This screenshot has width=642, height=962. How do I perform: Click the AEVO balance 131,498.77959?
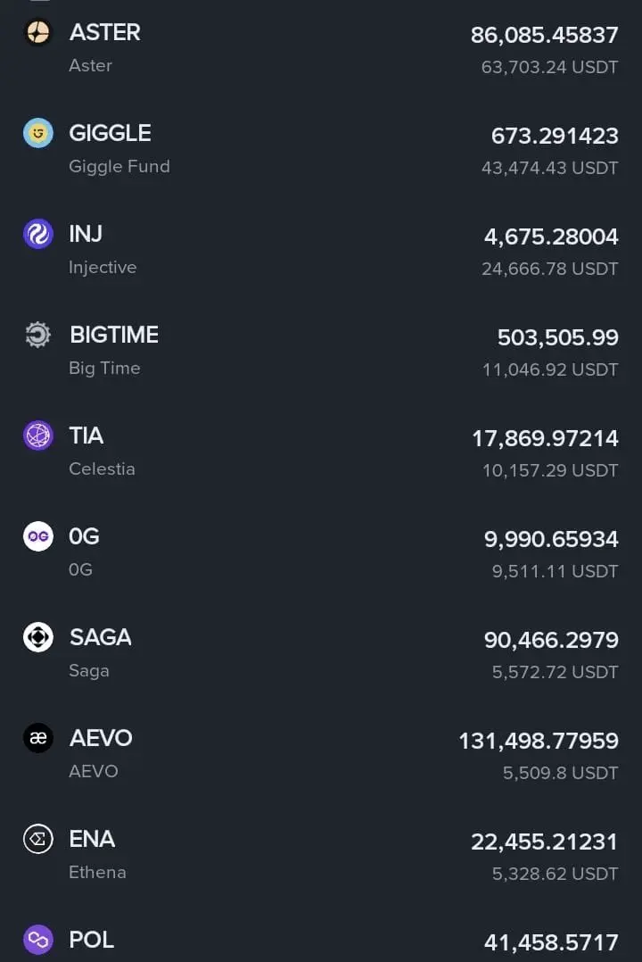click(x=538, y=741)
